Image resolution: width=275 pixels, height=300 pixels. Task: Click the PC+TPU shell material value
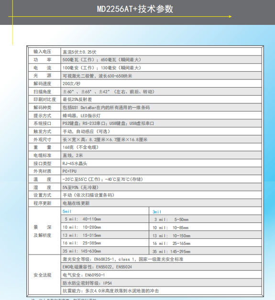(x=69, y=171)
